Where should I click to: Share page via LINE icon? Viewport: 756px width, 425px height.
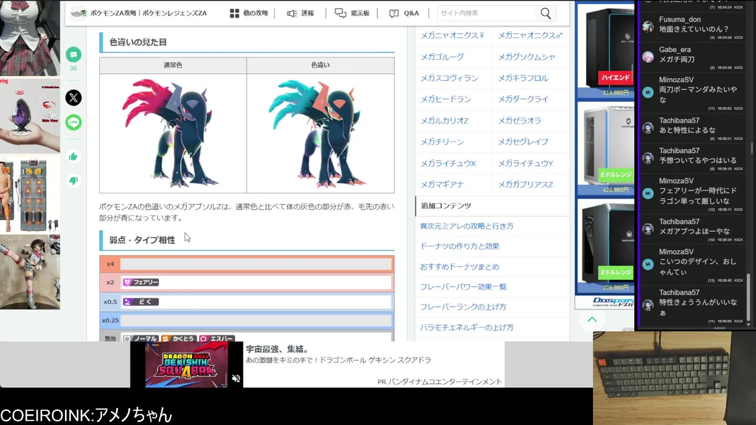pos(73,123)
